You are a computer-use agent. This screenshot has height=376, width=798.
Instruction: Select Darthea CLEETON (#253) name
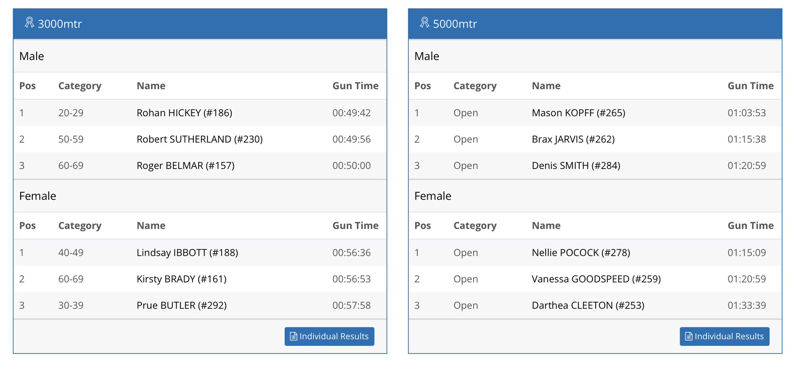(588, 305)
